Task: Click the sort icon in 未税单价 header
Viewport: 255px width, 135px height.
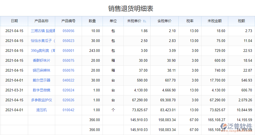Action: pyautogui.click(x=145, y=21)
